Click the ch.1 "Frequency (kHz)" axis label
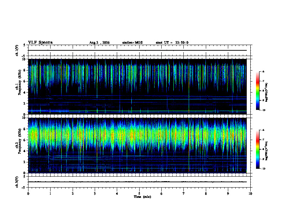 coord(20,82)
